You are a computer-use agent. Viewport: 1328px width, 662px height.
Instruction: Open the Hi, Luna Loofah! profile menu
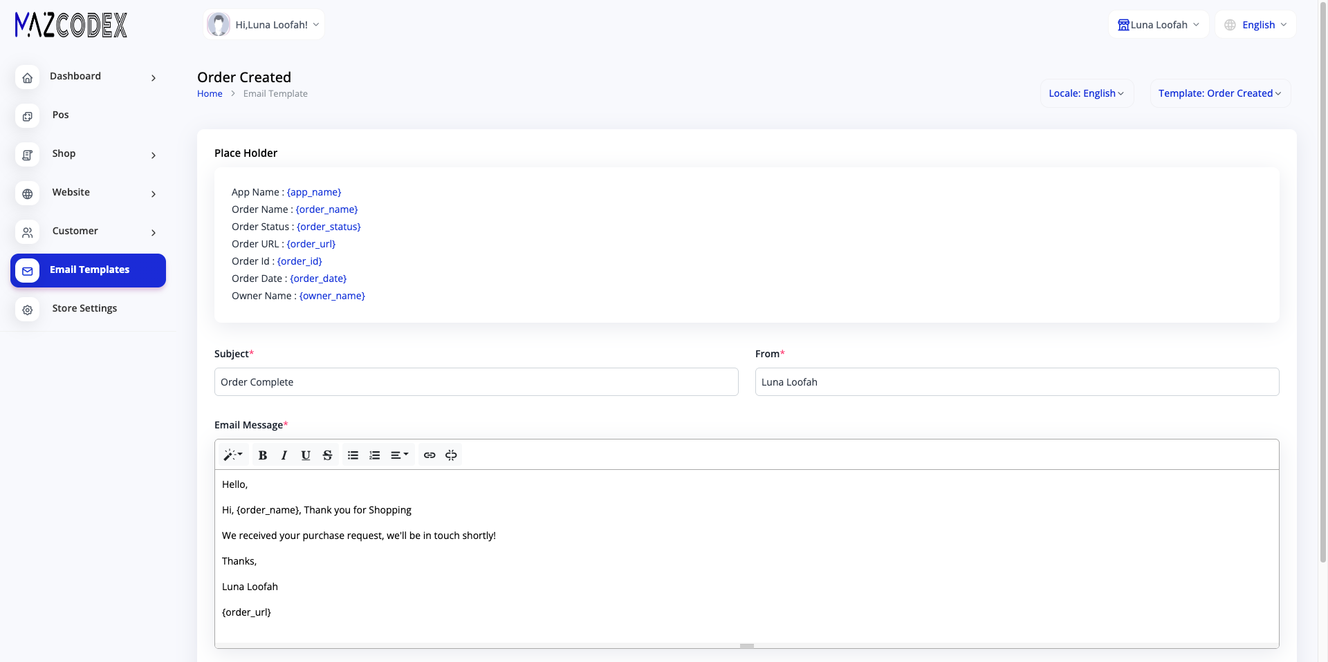click(264, 25)
